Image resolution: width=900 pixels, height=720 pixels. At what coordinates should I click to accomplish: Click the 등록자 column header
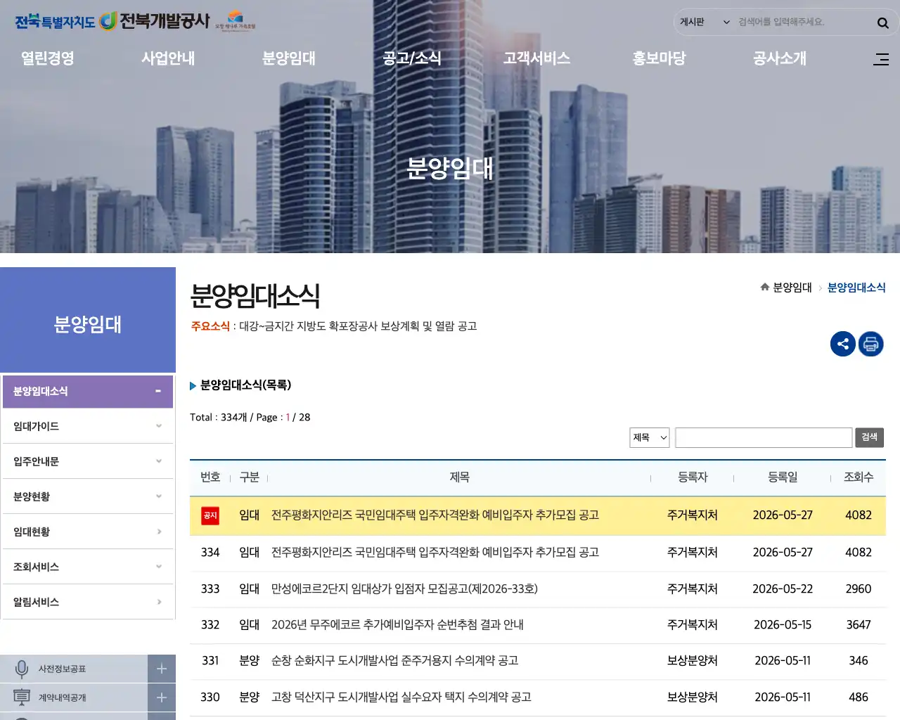click(693, 477)
